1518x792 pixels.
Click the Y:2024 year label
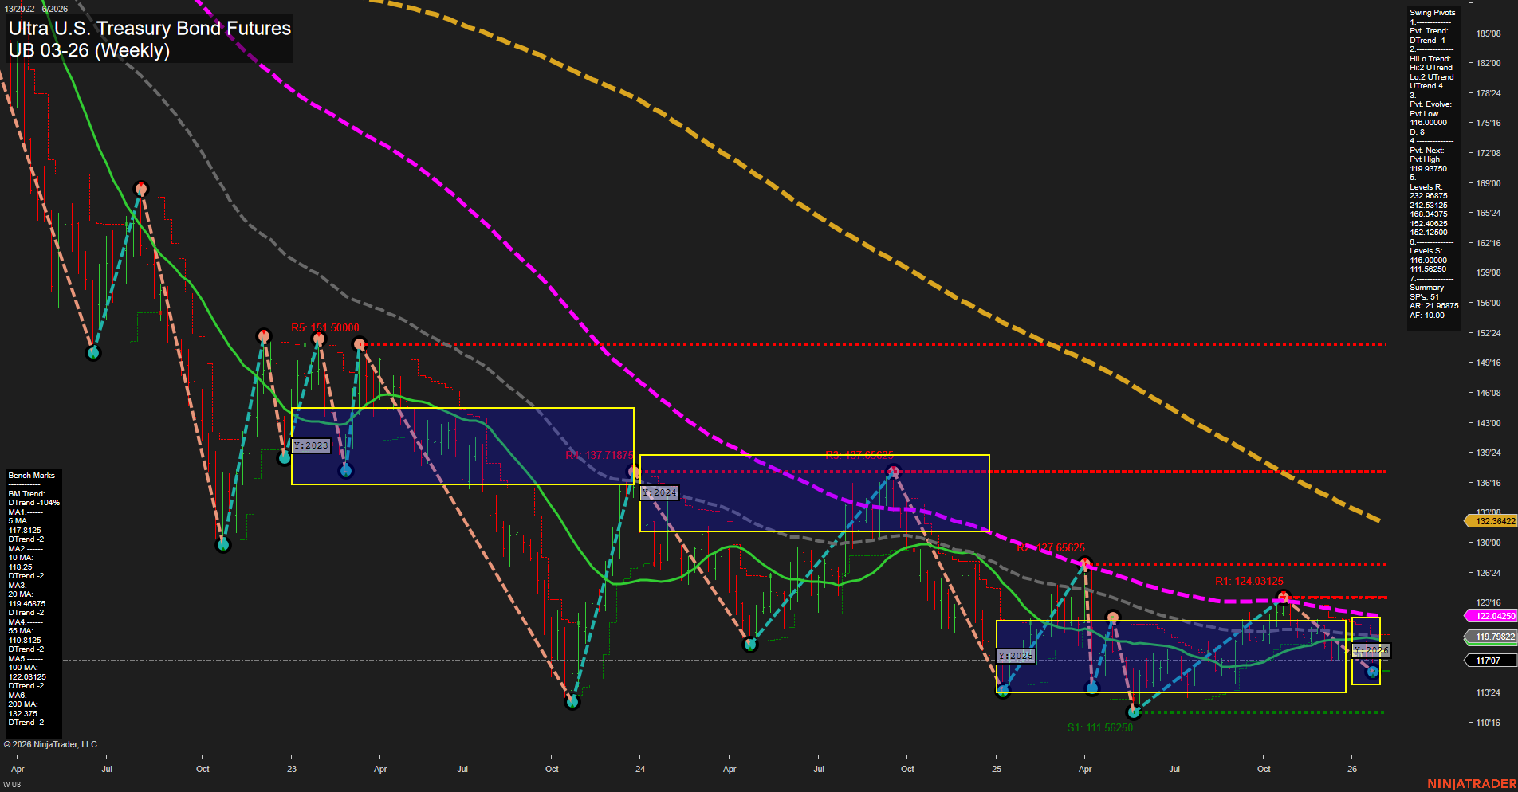(x=659, y=492)
